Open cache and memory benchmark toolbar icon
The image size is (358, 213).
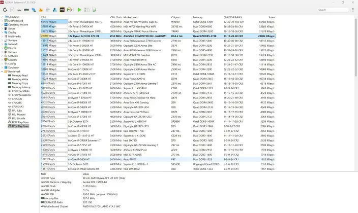26,10
